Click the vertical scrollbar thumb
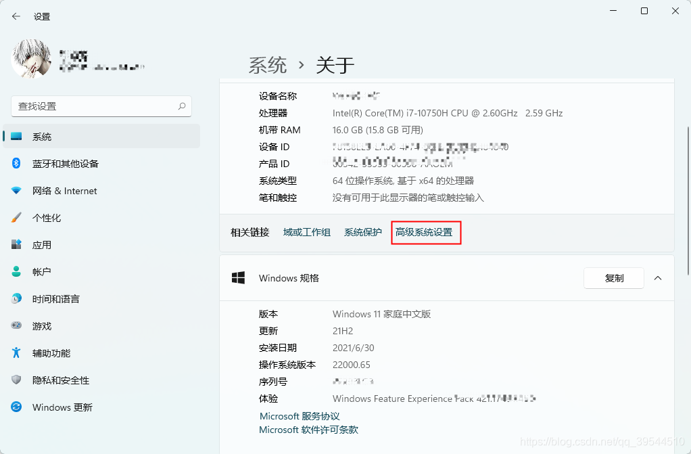Viewport: 691px width, 454px height. 688,201
